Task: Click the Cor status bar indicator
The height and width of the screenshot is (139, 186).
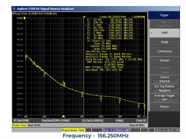Action: [x=88, y=130]
